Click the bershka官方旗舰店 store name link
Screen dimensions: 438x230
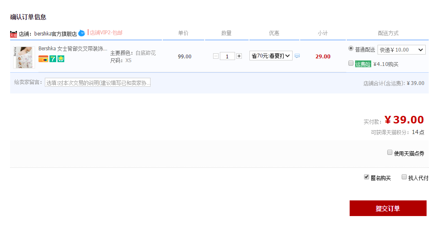click(x=55, y=34)
